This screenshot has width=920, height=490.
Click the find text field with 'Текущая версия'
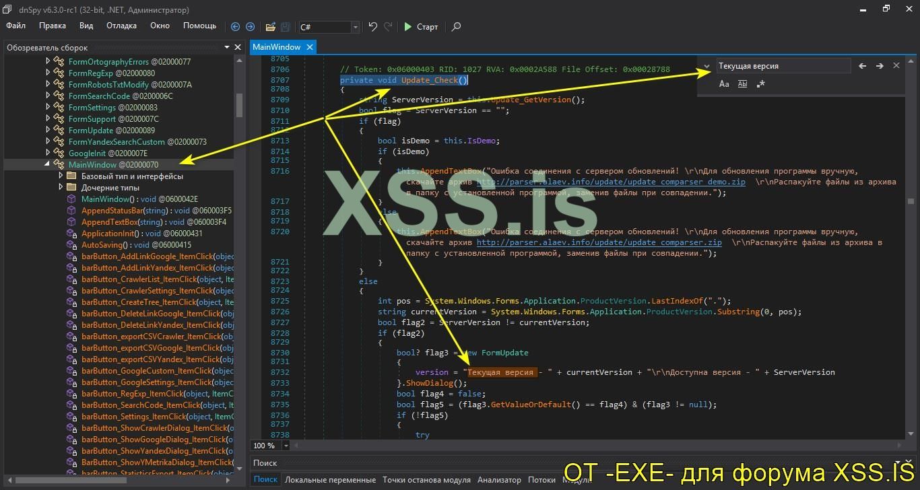[x=783, y=66]
